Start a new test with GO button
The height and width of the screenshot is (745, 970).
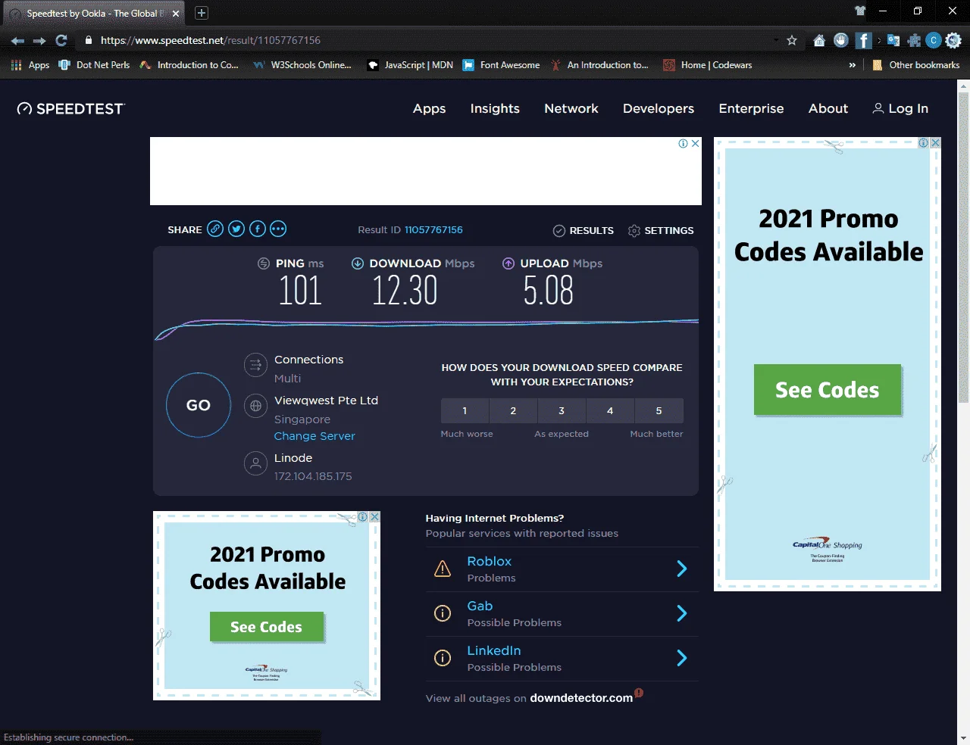click(199, 405)
